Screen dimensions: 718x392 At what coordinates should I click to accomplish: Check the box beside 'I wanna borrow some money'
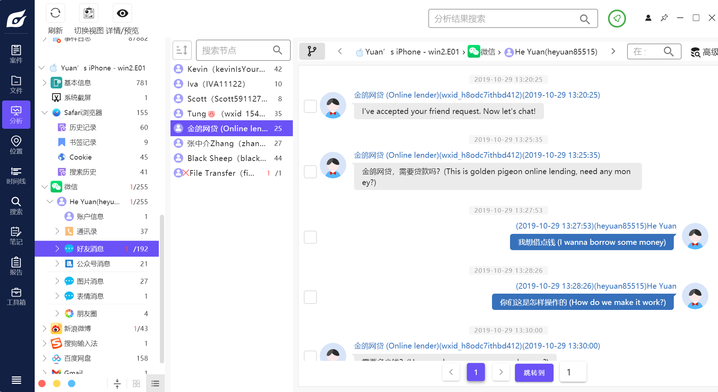coord(310,237)
